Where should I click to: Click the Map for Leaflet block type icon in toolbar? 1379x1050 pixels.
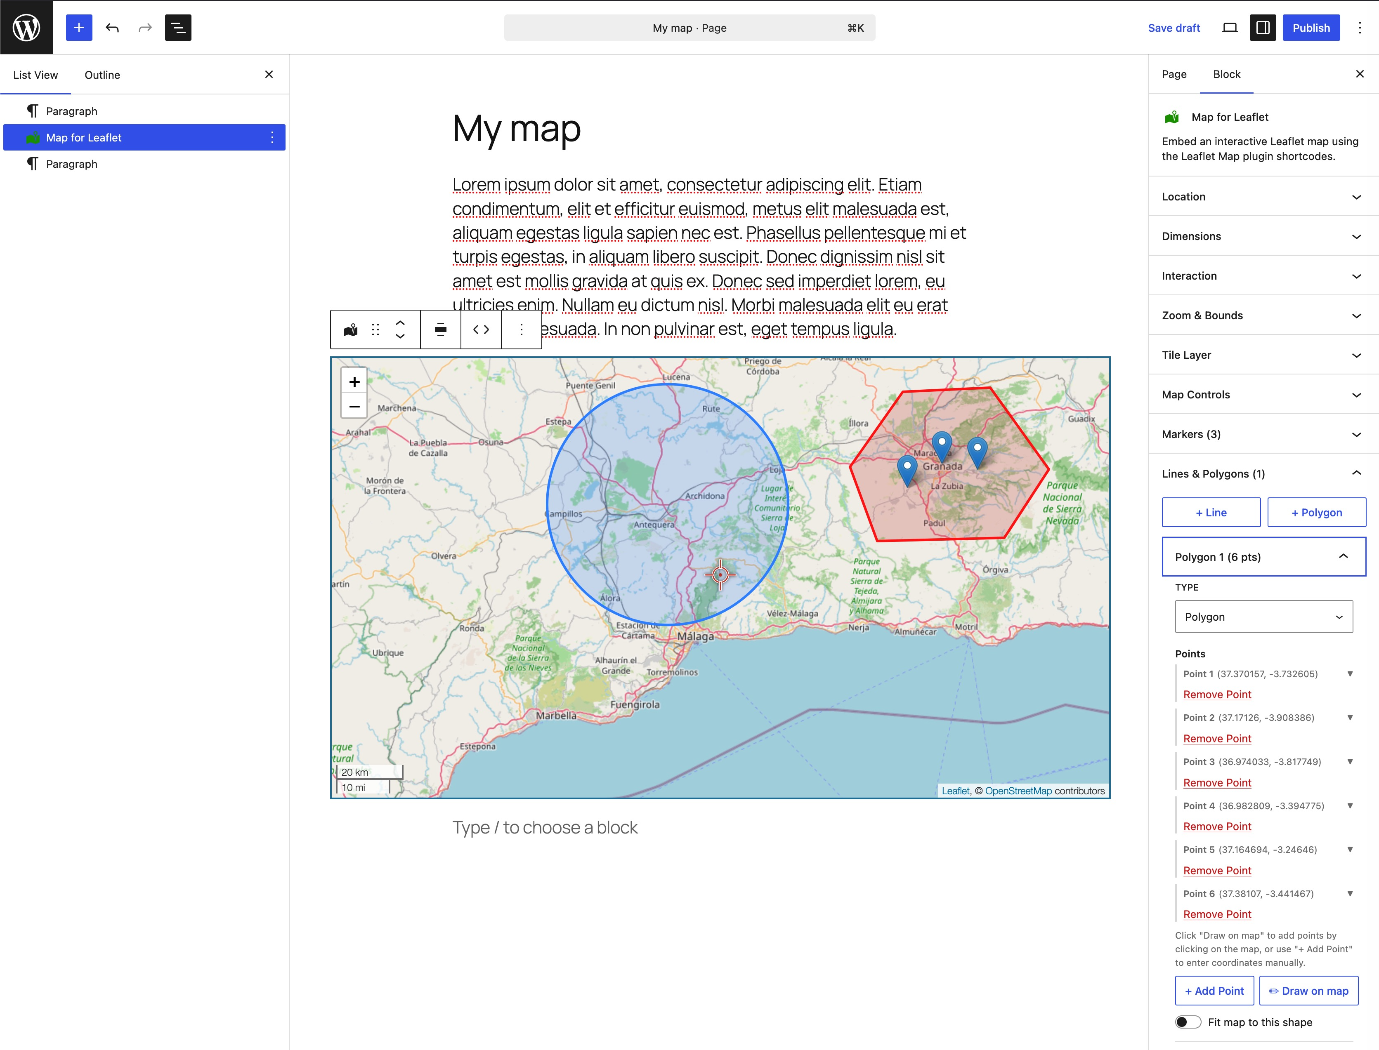(x=351, y=330)
